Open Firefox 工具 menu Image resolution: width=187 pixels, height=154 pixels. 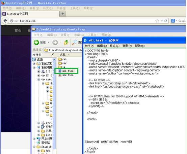[x=75, y=8]
